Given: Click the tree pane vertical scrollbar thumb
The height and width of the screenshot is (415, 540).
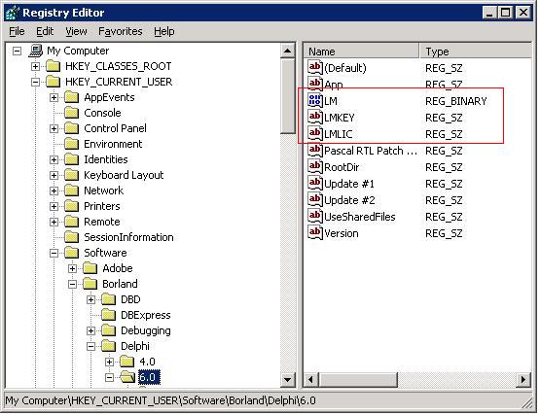Looking at the screenshot, I should tap(287, 96).
